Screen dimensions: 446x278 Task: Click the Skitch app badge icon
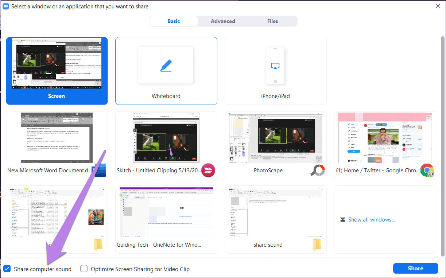208,170
